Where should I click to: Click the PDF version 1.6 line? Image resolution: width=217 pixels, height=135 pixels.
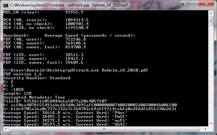click(22, 74)
